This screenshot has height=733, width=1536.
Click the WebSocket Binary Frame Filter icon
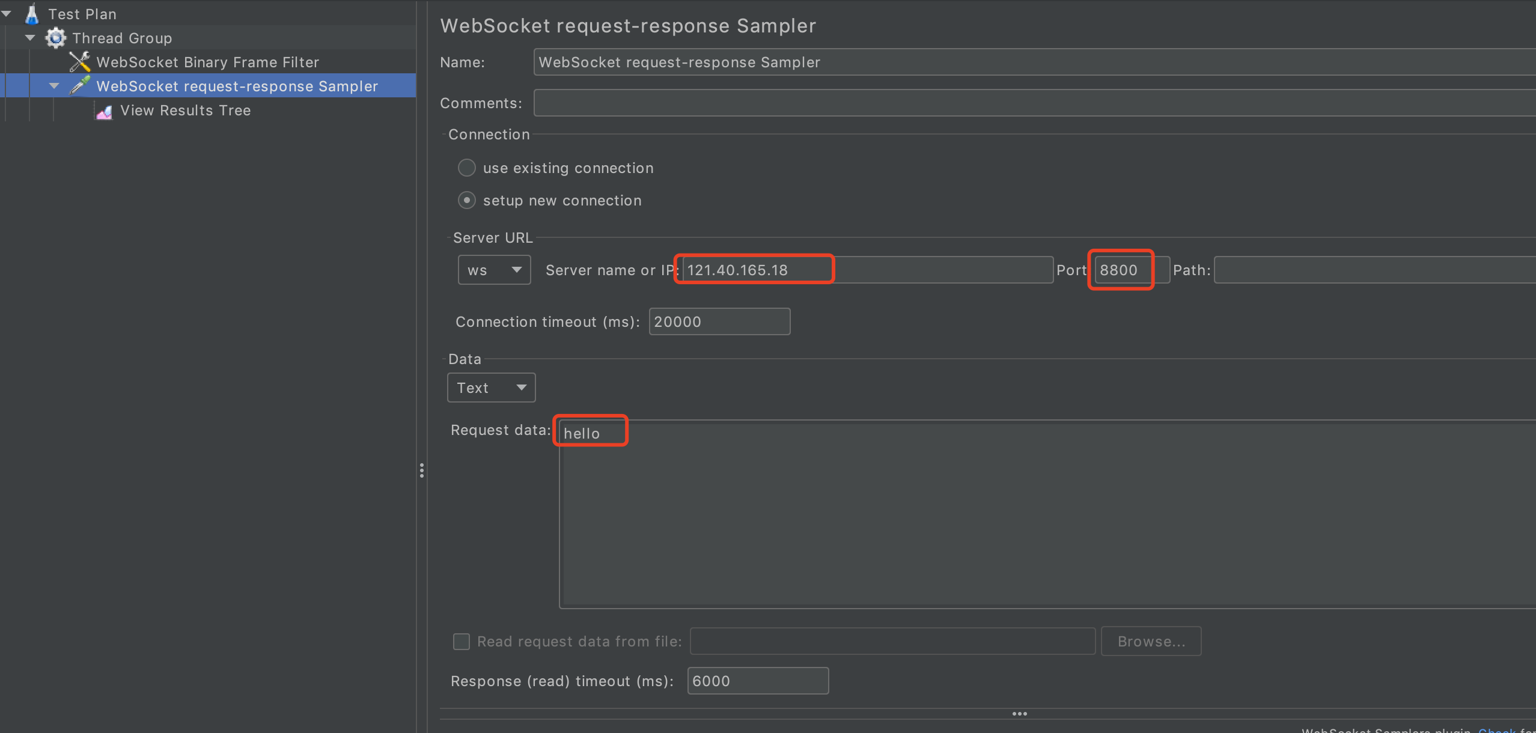(80, 62)
